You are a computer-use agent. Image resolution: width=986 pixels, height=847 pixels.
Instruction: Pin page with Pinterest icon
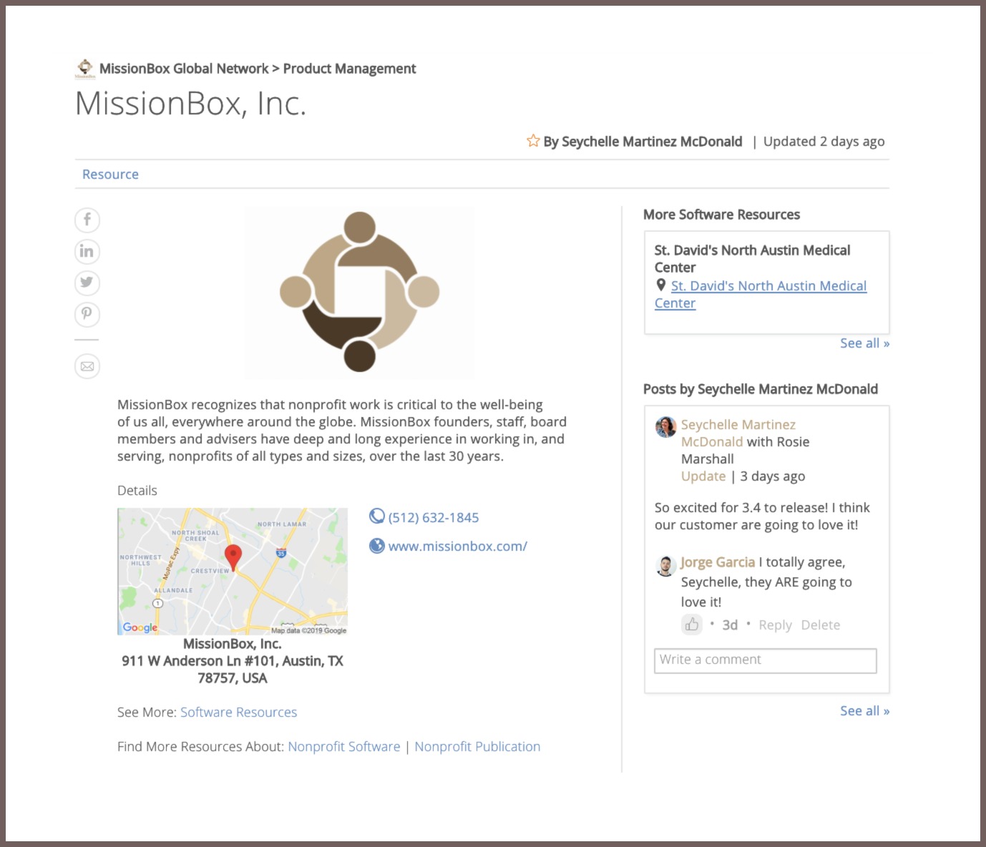click(87, 314)
